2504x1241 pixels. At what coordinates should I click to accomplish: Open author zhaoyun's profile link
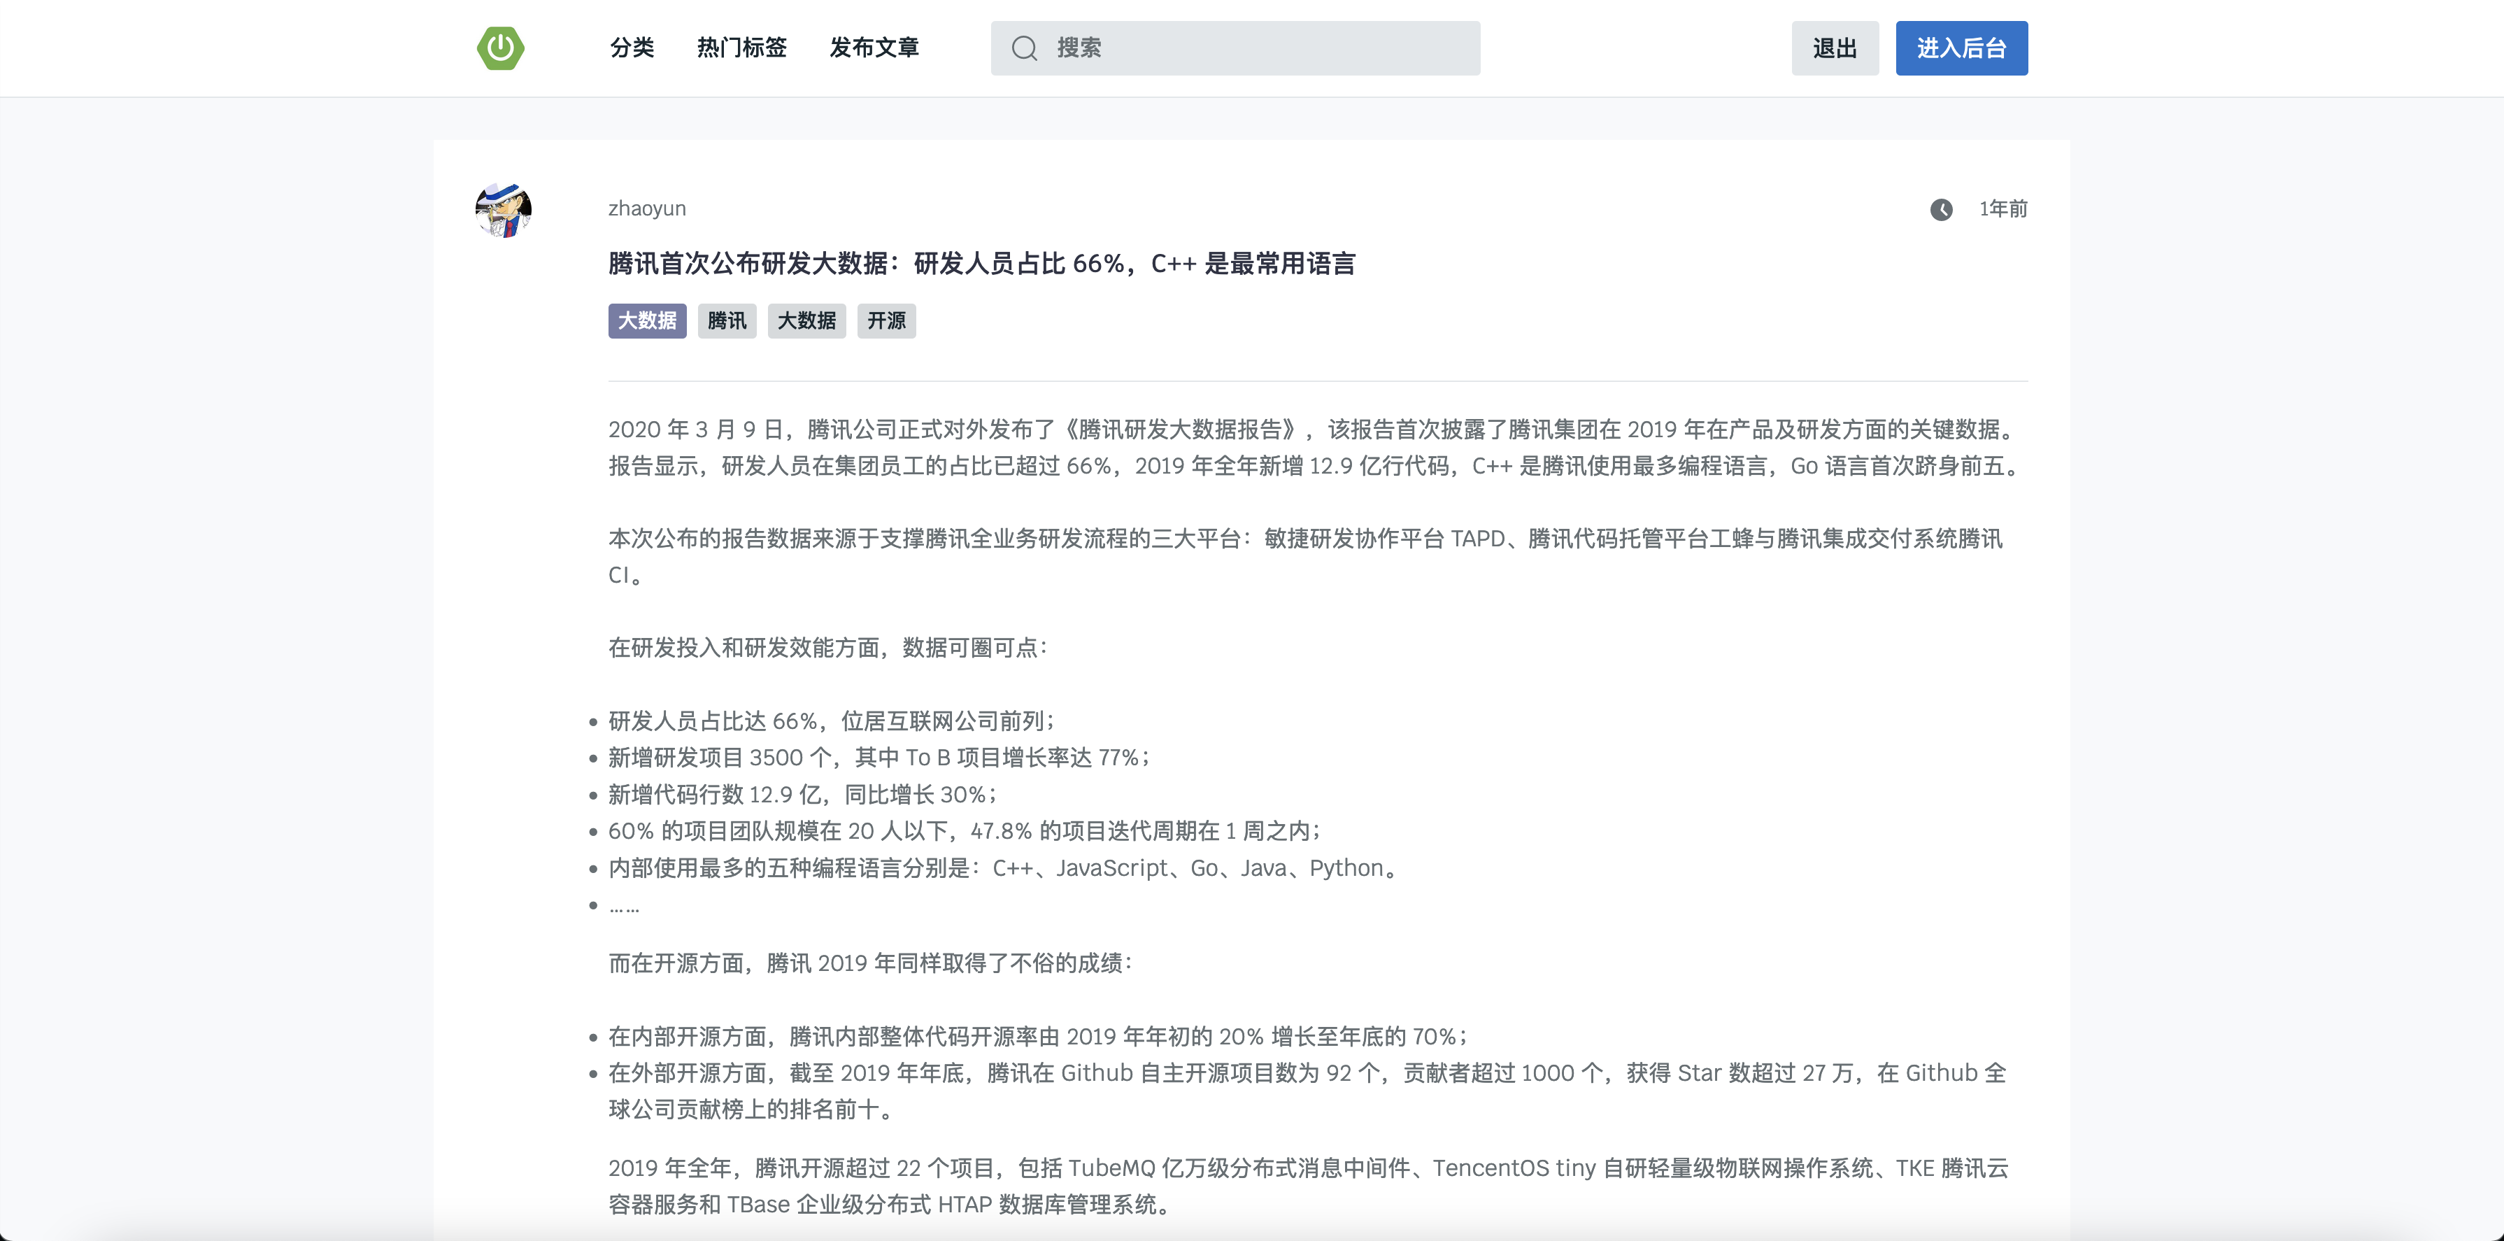[x=648, y=208]
